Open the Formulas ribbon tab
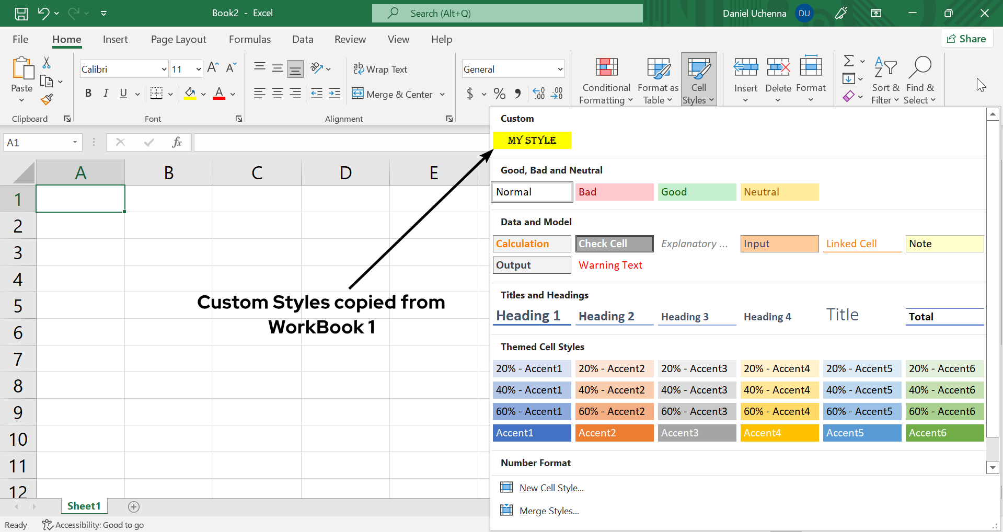Viewport: 1003px width, 532px height. click(250, 40)
